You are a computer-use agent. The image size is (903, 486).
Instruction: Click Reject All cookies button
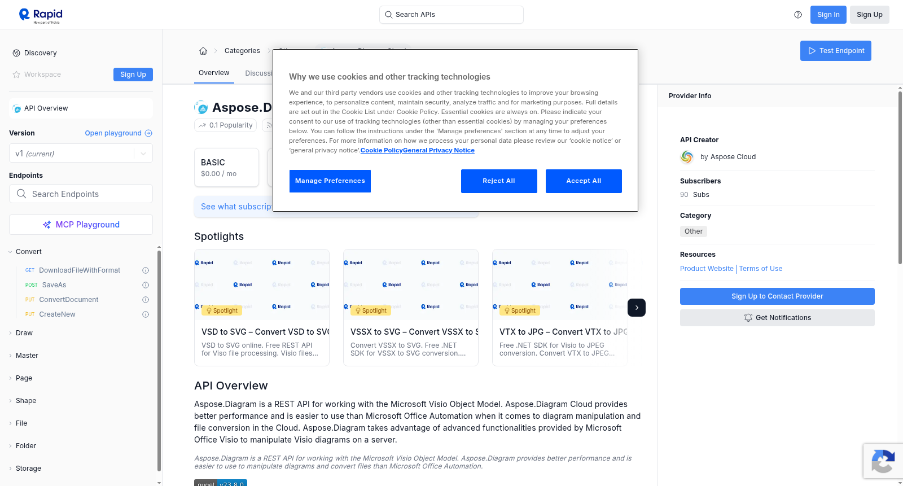click(499, 181)
